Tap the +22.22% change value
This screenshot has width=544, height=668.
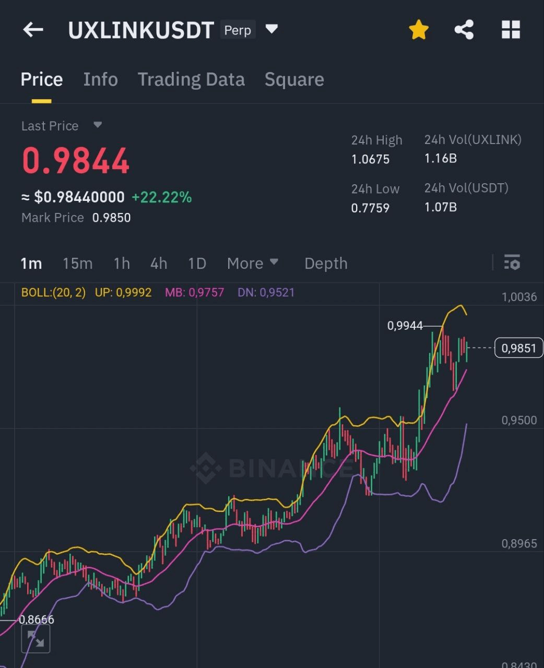tap(162, 197)
